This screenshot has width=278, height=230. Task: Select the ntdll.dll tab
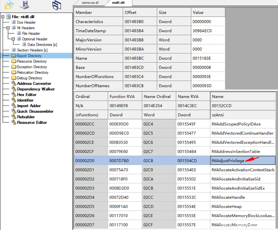click(118, 3)
